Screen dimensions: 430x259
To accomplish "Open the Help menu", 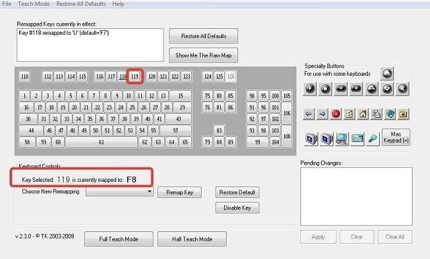I will pos(118,4).
